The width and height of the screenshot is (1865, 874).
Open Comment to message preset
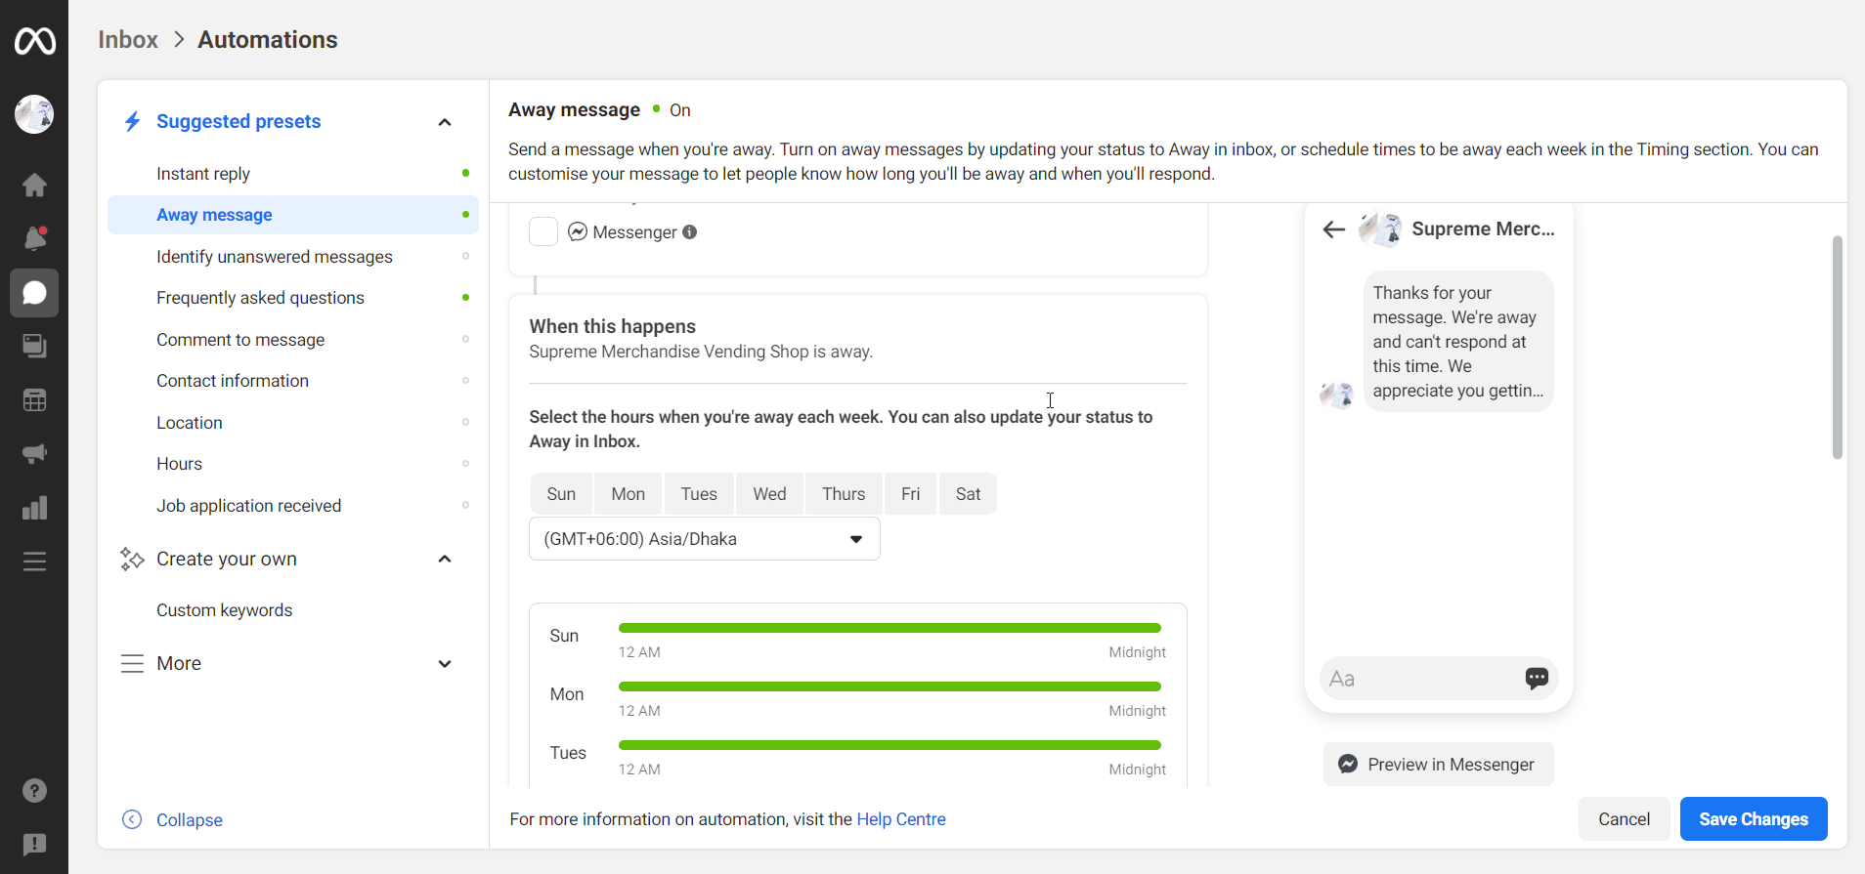(x=293, y=340)
